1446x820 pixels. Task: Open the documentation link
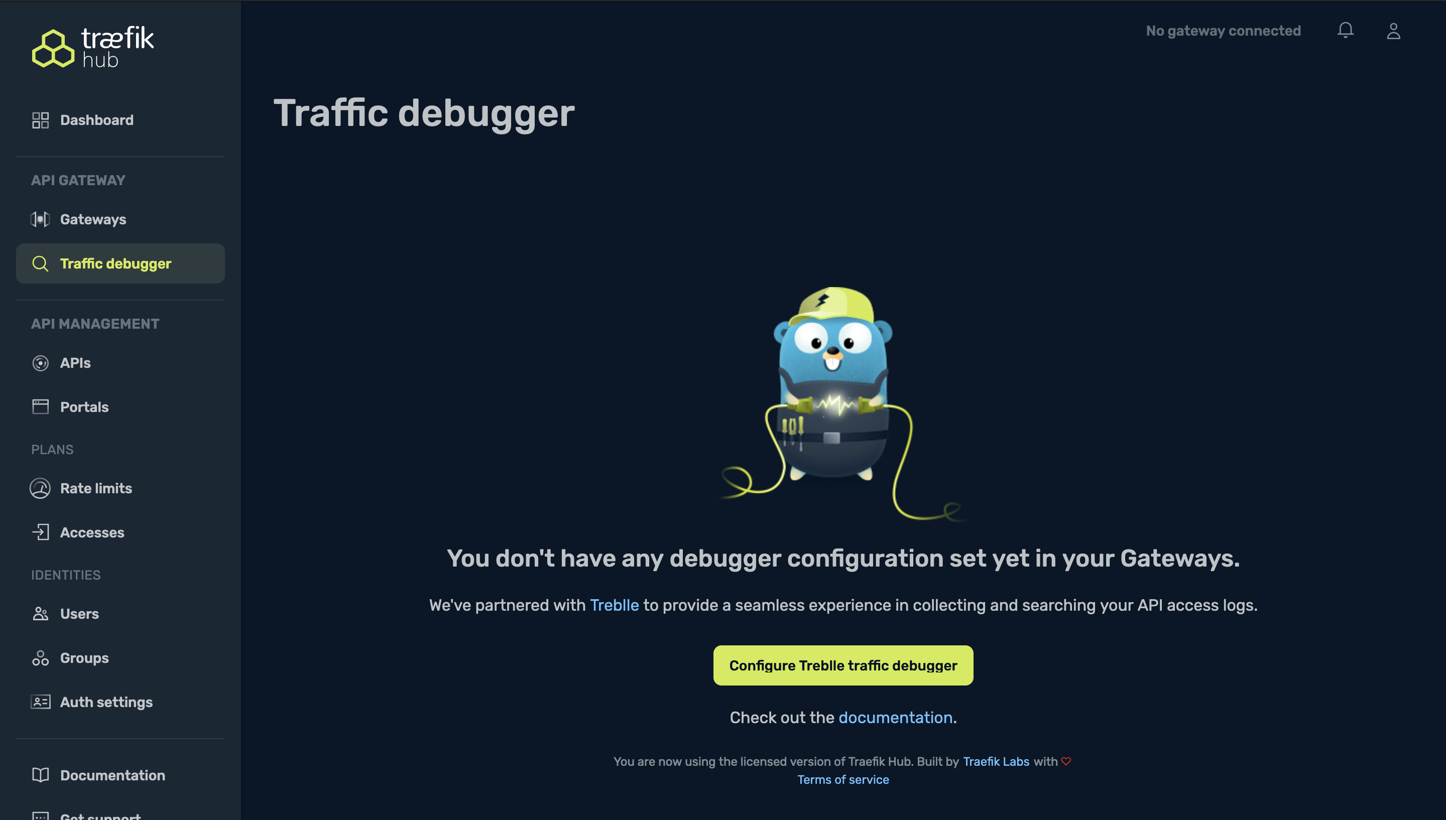click(x=894, y=717)
